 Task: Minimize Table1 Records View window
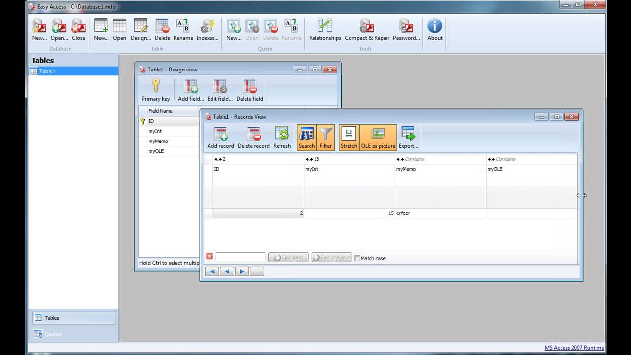click(x=542, y=117)
